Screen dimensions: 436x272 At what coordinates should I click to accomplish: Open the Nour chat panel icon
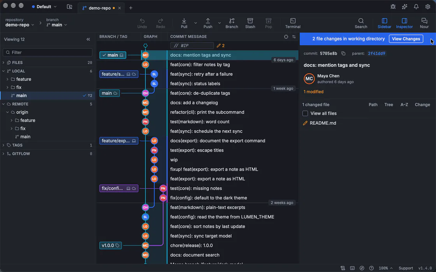pyautogui.click(x=424, y=21)
